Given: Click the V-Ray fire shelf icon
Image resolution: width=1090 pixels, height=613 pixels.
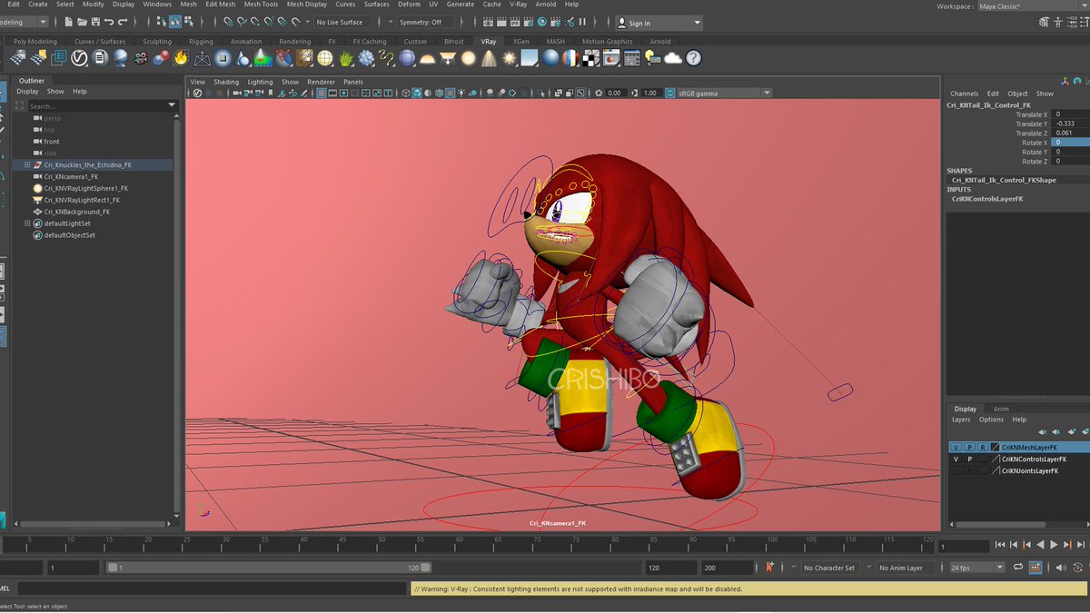Looking at the screenshot, I should pyautogui.click(x=179, y=58).
